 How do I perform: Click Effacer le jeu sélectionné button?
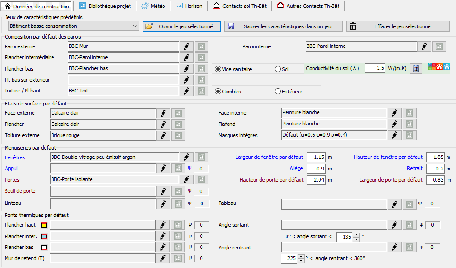(398, 26)
